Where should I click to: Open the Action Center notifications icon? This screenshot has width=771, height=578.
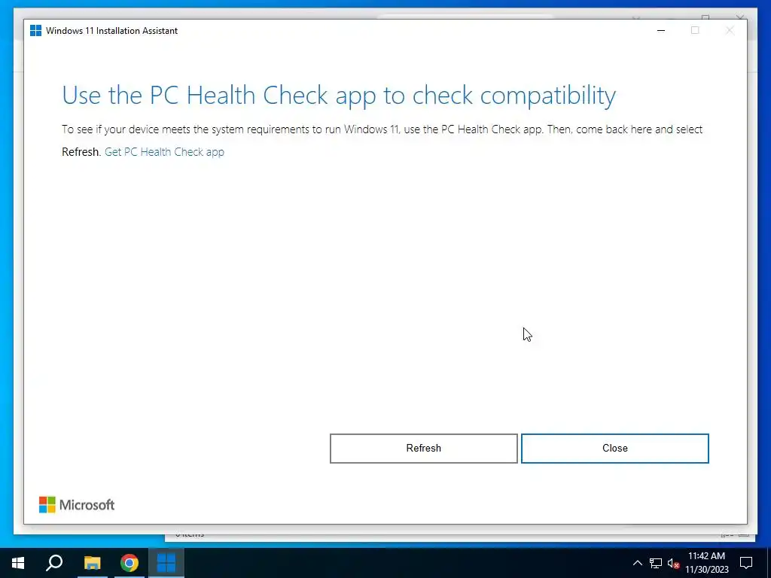pyautogui.click(x=746, y=563)
